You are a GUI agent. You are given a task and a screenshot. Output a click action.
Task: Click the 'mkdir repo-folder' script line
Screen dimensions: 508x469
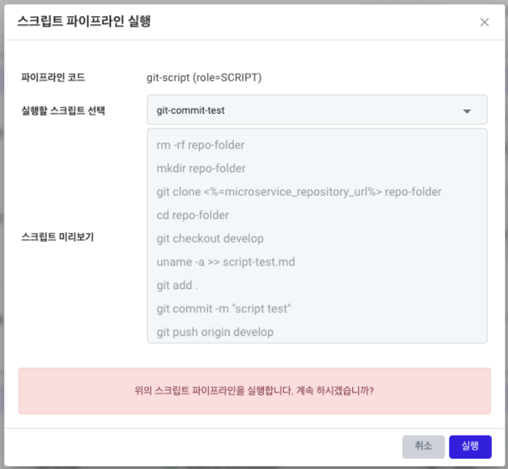tap(201, 169)
